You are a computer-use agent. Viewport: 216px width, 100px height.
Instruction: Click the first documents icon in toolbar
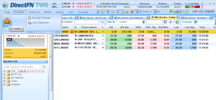tap(98, 12)
